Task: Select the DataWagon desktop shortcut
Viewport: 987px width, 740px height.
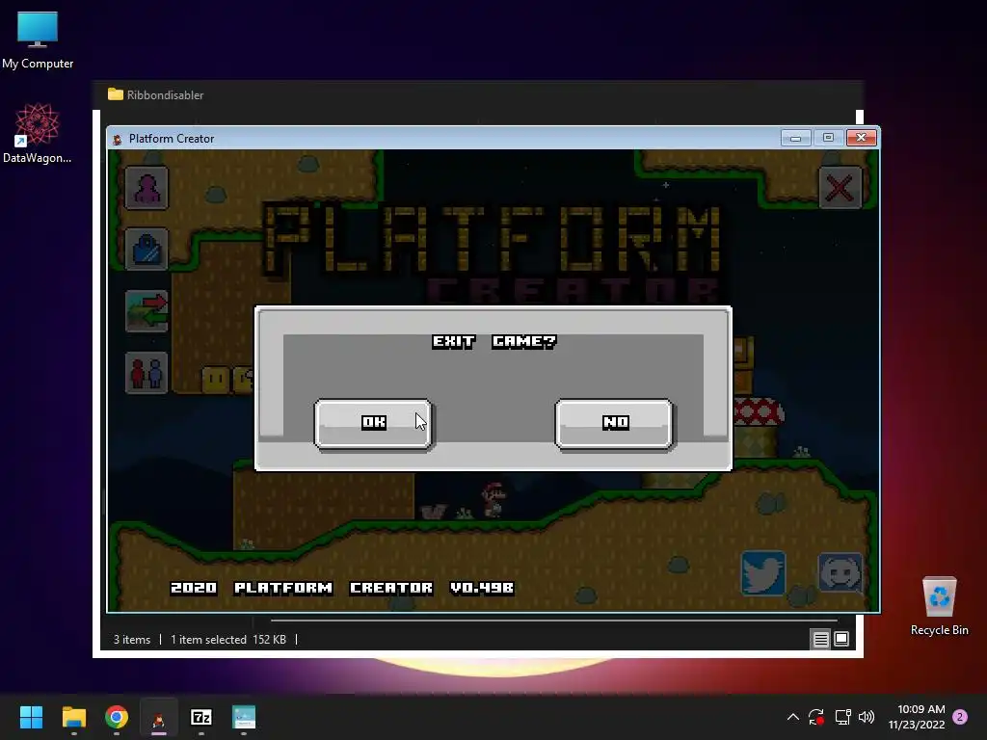Action: tap(38, 133)
